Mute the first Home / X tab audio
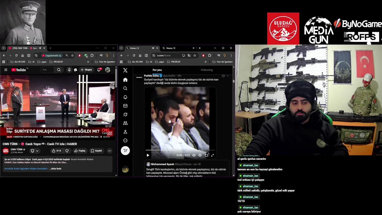 (x=153, y=48)
